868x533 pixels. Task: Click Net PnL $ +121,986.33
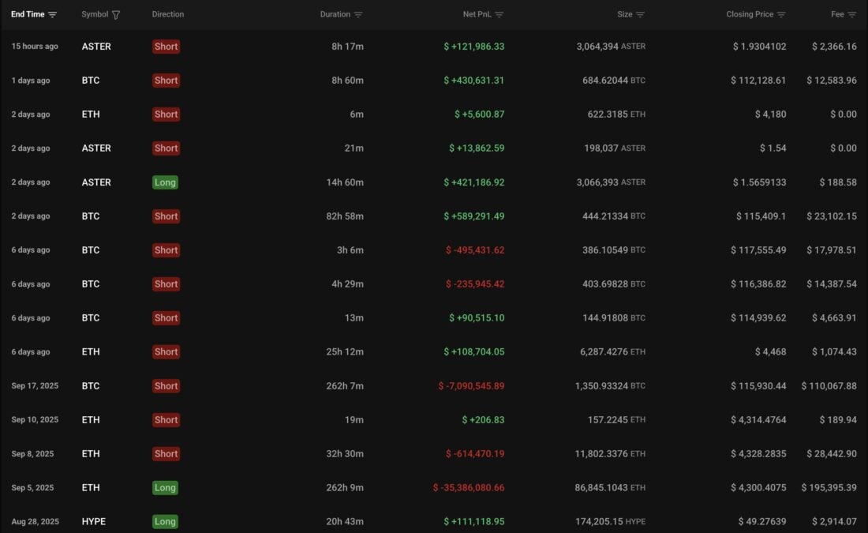click(x=474, y=47)
